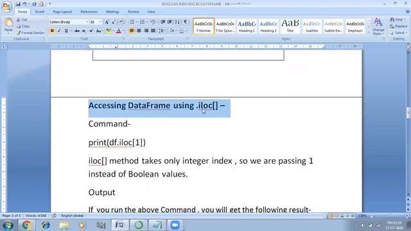411x231 pixels.
Task: Save the document from Quick Access toolbar
Action: tap(18, 4)
